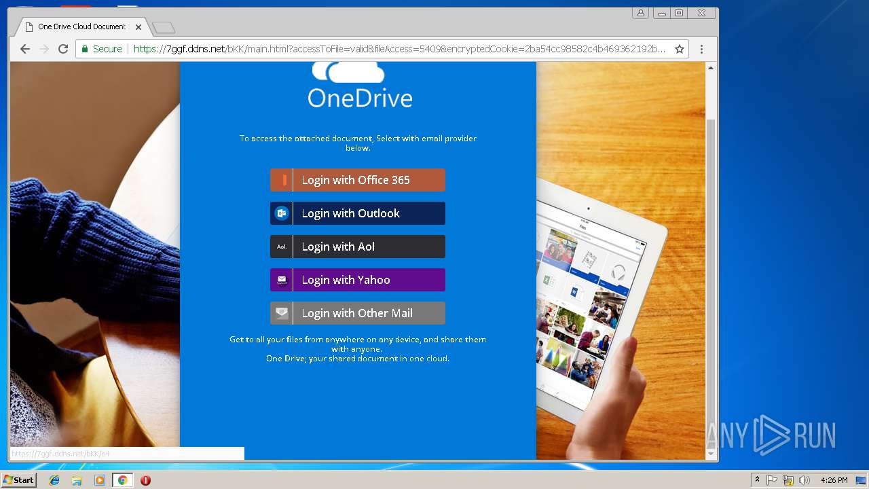Click the address bar URL field
Image resolution: width=869 pixels, height=489 pixels.
click(399, 49)
